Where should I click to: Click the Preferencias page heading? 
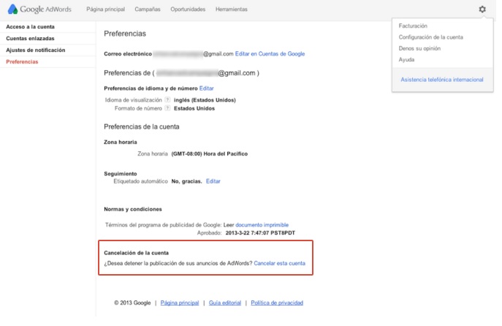pyautogui.click(x=125, y=34)
